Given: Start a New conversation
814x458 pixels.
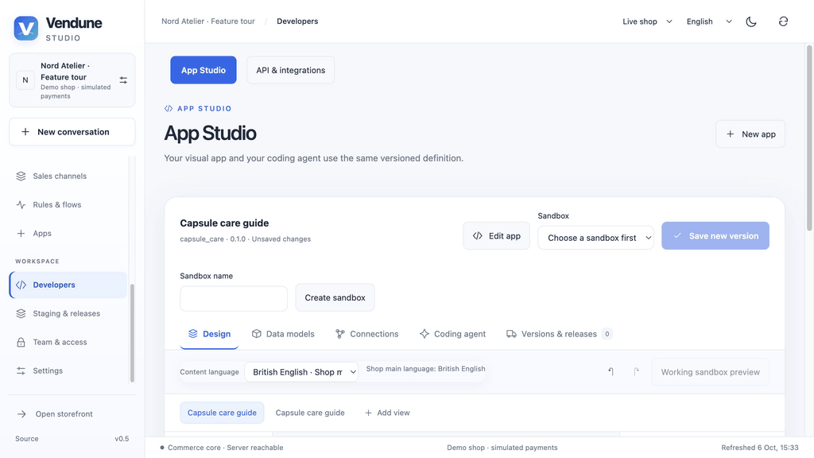Looking at the screenshot, I should [72, 132].
